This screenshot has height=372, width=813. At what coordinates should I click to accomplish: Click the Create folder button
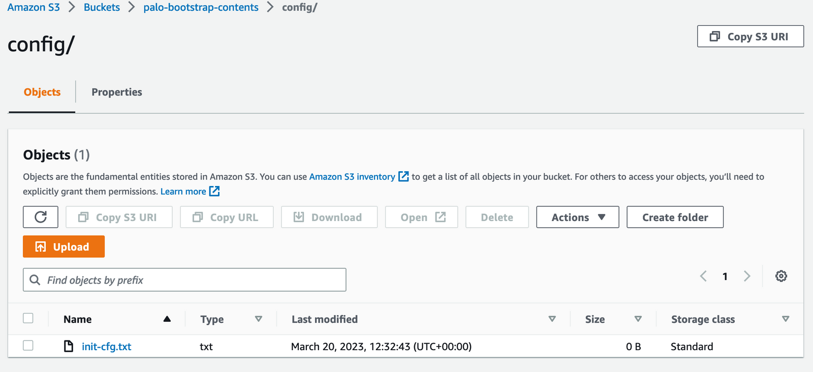coord(675,217)
